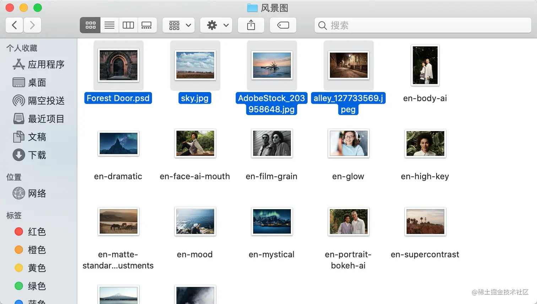This screenshot has height=304, width=537.
Task: Click the 搜索 search field
Action: (423, 25)
